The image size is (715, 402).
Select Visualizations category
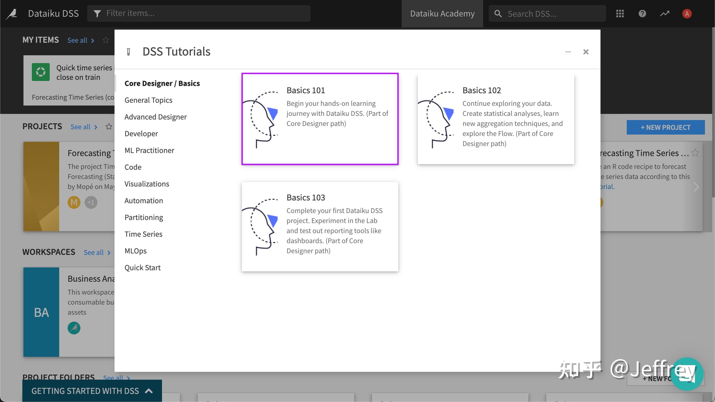point(147,184)
